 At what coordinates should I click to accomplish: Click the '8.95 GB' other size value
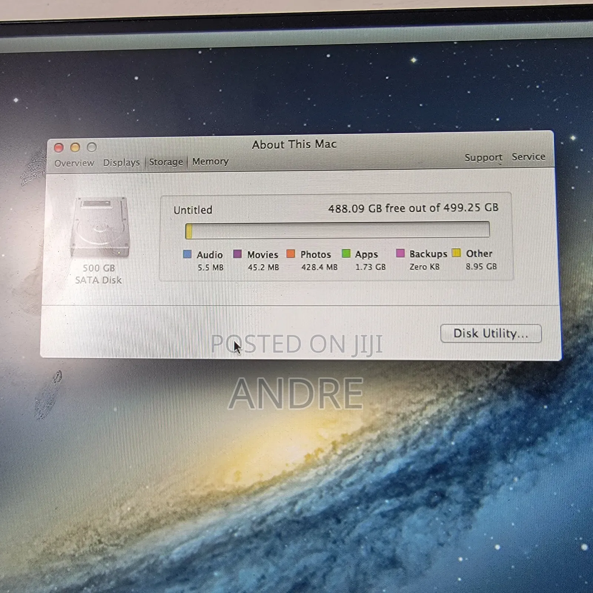pos(481,266)
